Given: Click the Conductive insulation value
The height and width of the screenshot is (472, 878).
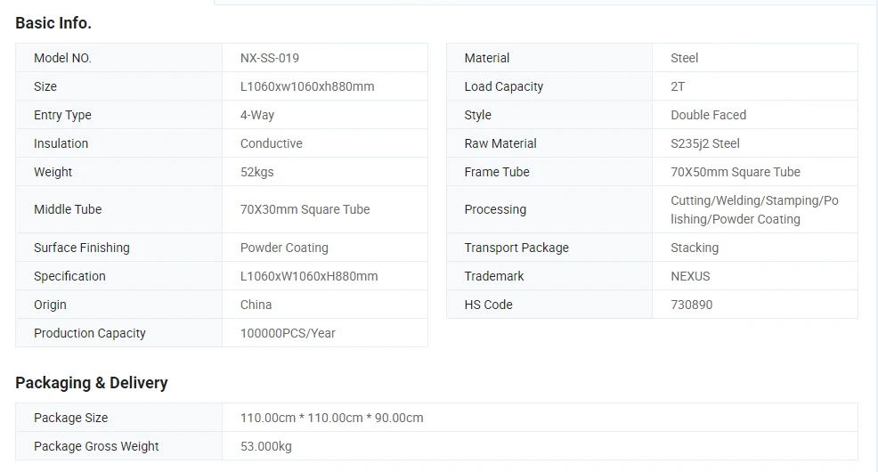Looking at the screenshot, I should point(271,144).
